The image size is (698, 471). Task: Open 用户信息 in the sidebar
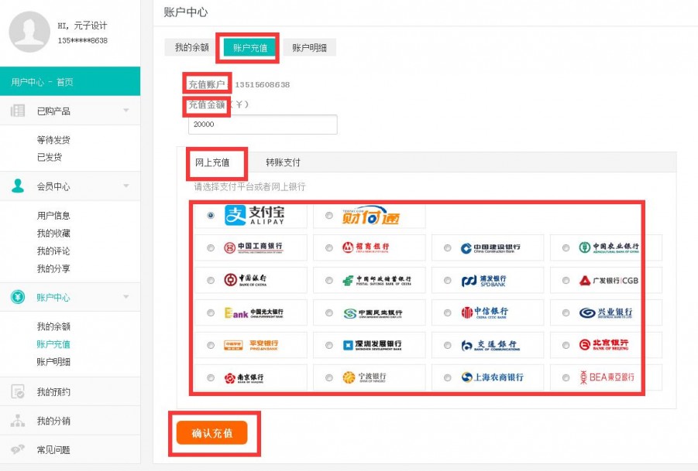pos(53,216)
